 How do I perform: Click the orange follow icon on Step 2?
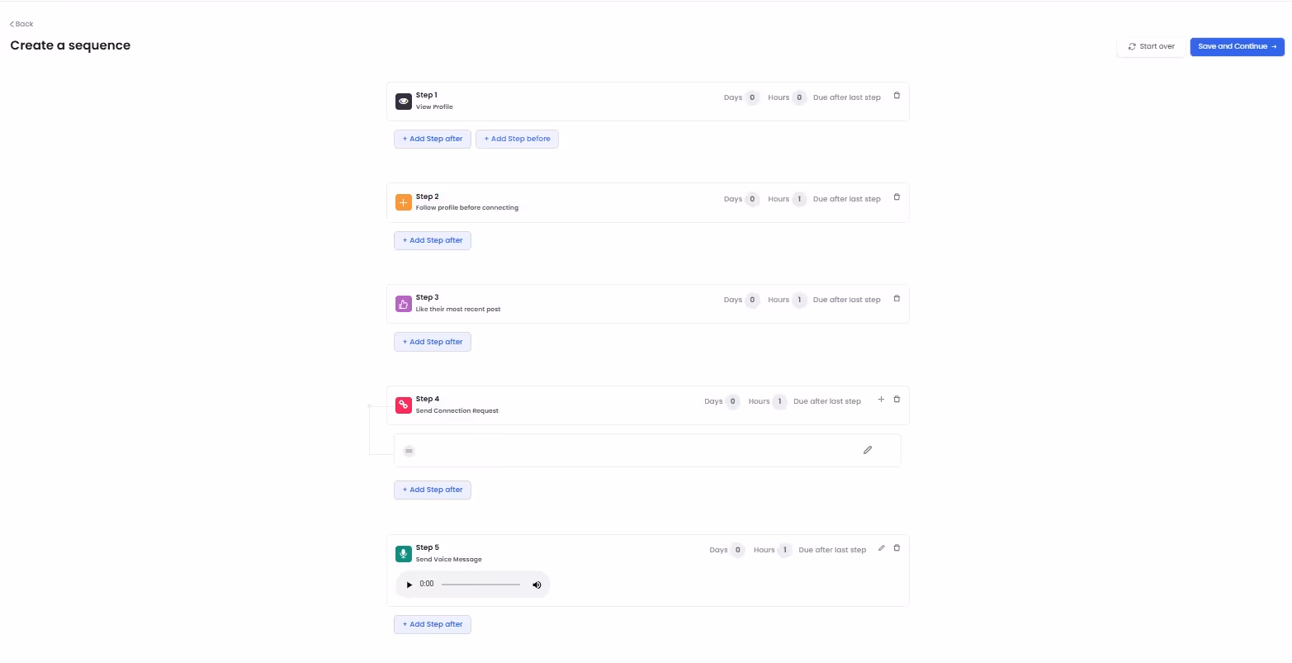(403, 201)
